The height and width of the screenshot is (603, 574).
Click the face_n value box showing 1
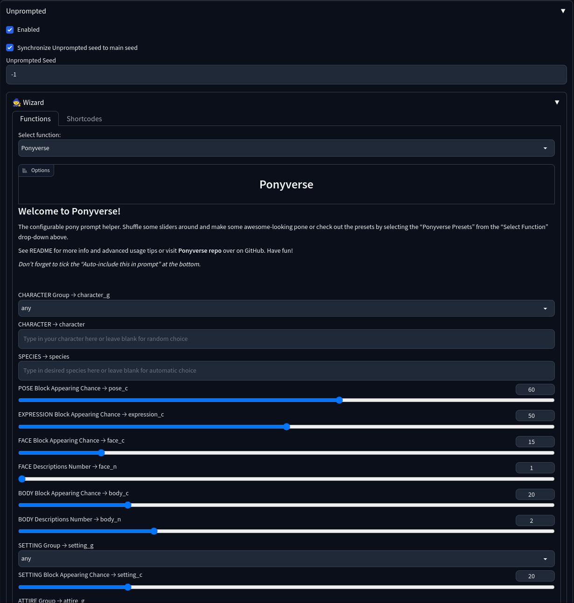pos(535,468)
